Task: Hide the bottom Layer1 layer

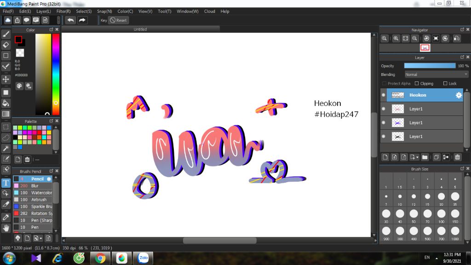Action: (384, 136)
